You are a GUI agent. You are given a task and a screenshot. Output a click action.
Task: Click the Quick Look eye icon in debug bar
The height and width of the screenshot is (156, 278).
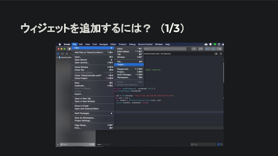(106, 144)
